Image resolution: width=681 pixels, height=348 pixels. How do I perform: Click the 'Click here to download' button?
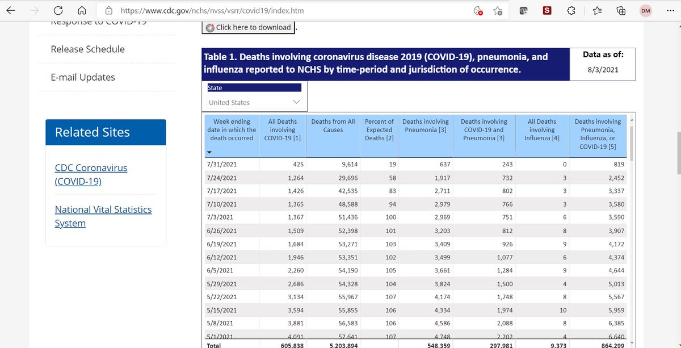248,27
